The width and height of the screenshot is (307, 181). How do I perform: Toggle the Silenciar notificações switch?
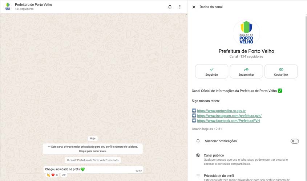point(295,141)
